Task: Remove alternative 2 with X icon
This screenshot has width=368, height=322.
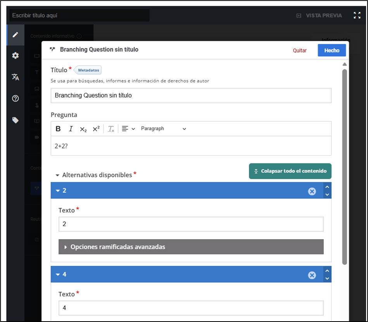Action: tap(312, 191)
